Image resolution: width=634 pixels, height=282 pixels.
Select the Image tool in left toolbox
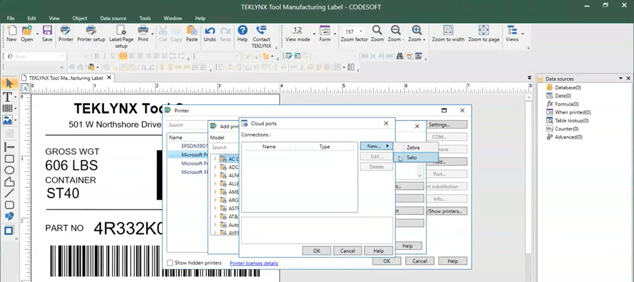point(7,120)
